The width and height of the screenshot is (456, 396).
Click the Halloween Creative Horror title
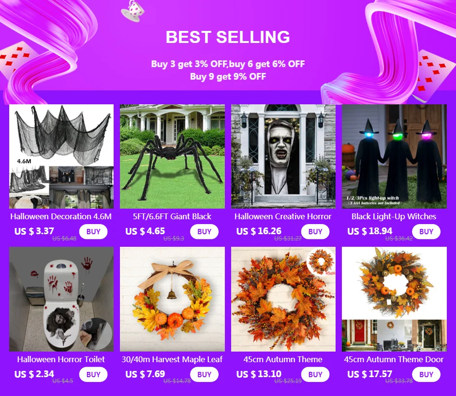(283, 216)
